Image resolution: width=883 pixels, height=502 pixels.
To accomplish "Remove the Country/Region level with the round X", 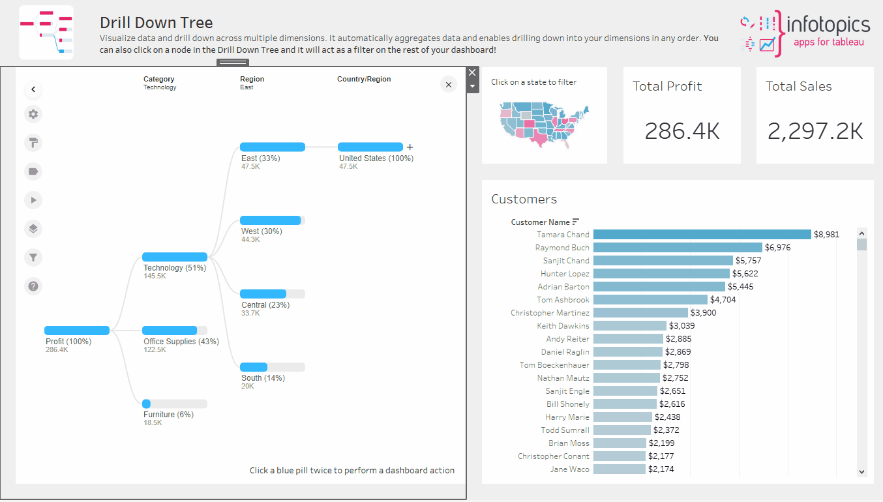I will point(449,84).
